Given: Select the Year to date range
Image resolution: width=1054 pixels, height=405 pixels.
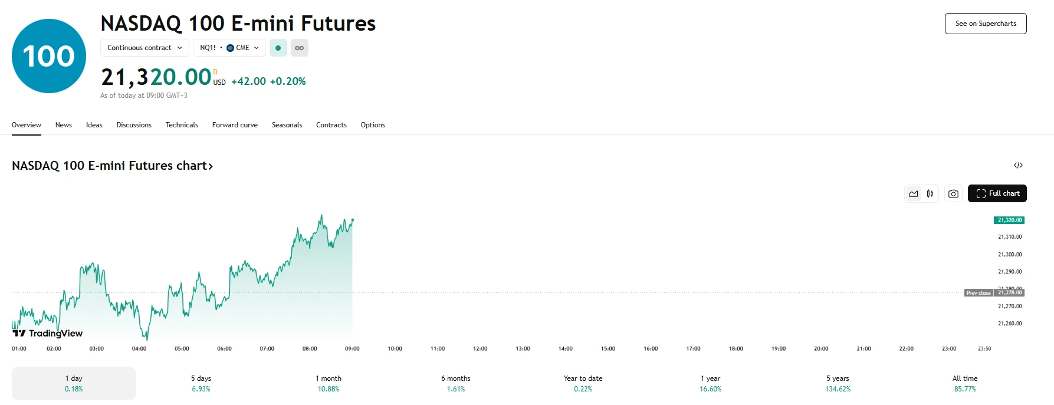Looking at the screenshot, I should click(583, 383).
